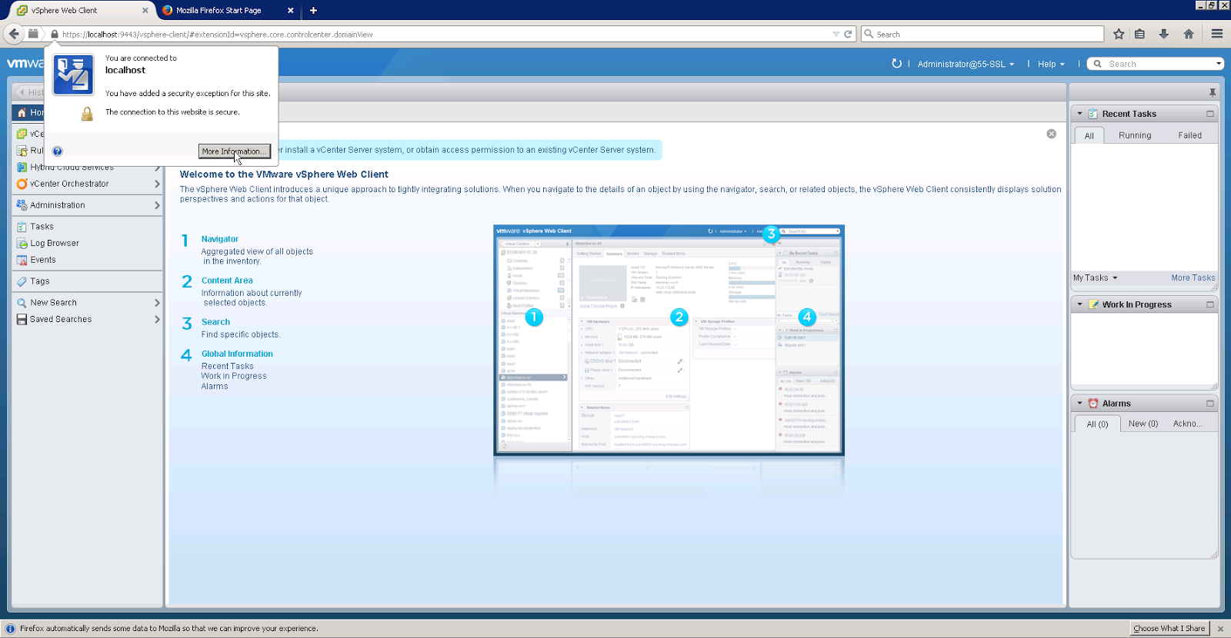1231x638 pixels.
Task: Go to Firefox home page icon
Action: coord(1189,34)
